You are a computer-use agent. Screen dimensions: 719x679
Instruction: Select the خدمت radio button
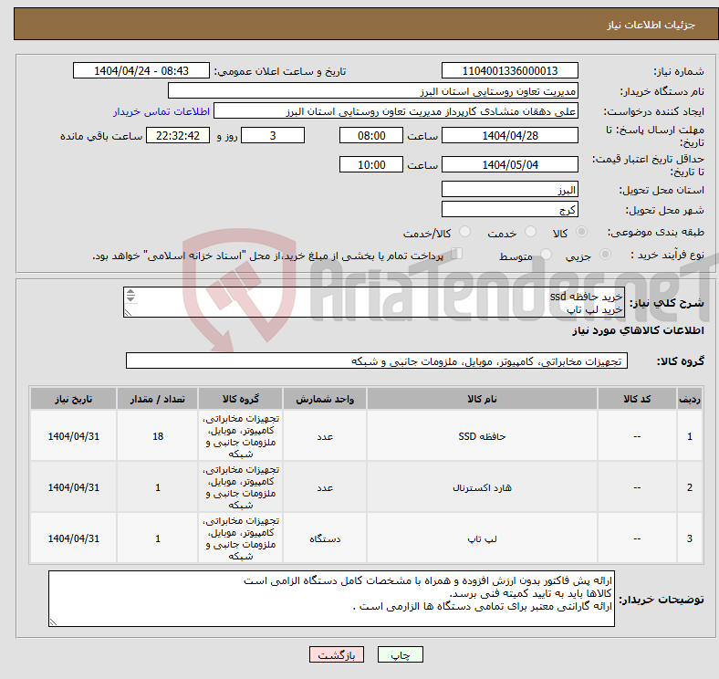pos(530,232)
